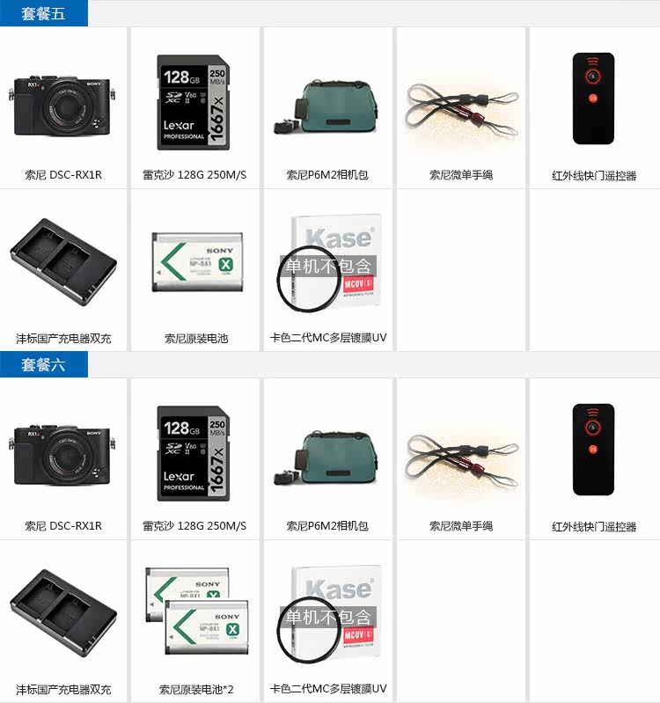Open the Lexar 128GB card image in 套餐六
The width and height of the screenshot is (660, 703).
[194, 454]
